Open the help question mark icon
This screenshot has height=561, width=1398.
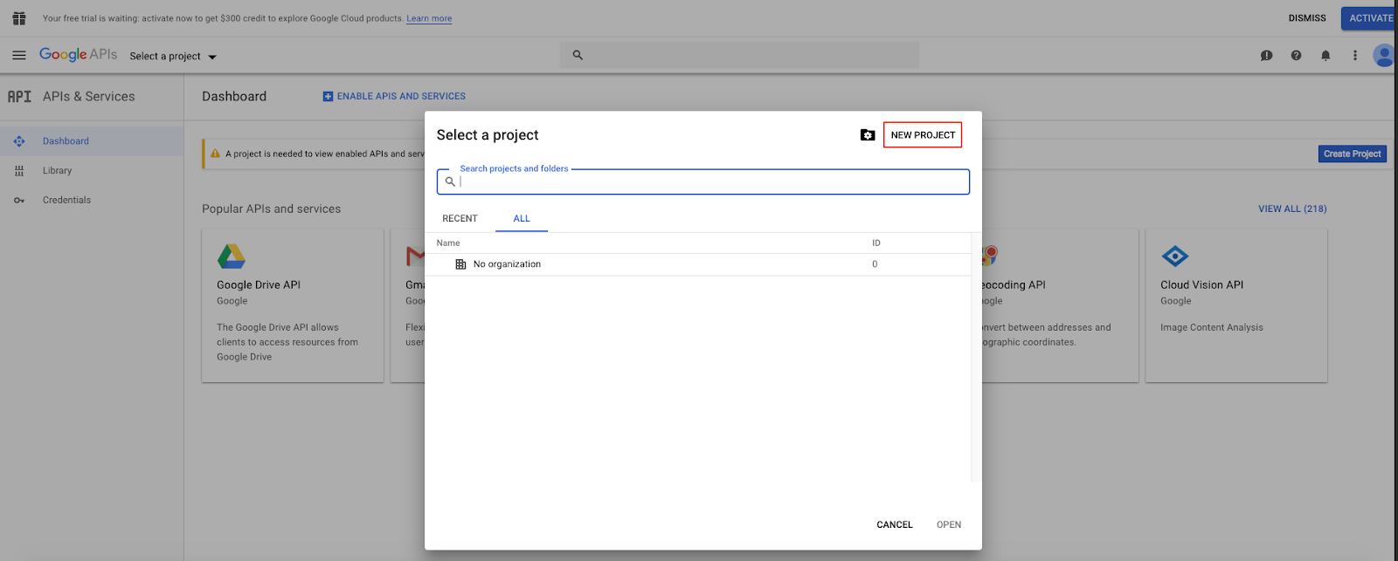click(x=1296, y=55)
